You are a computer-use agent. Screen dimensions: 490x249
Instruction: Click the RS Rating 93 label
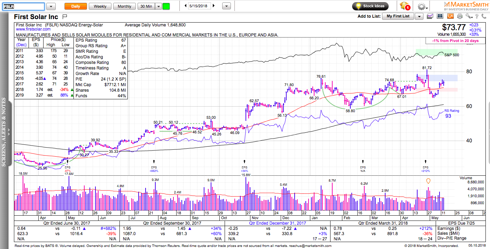coord(452,114)
